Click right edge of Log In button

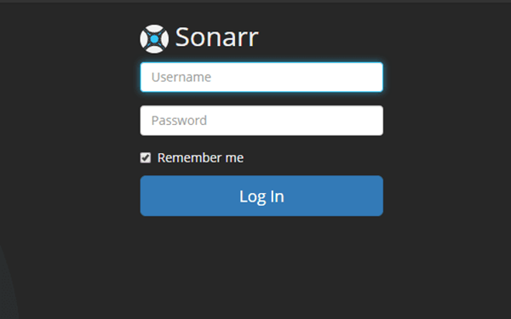378,196
